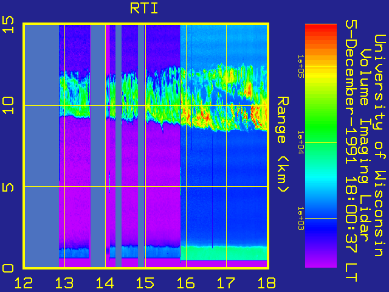Click the x-axis label 14
The height and width of the screenshot is (292, 389).
105,283
